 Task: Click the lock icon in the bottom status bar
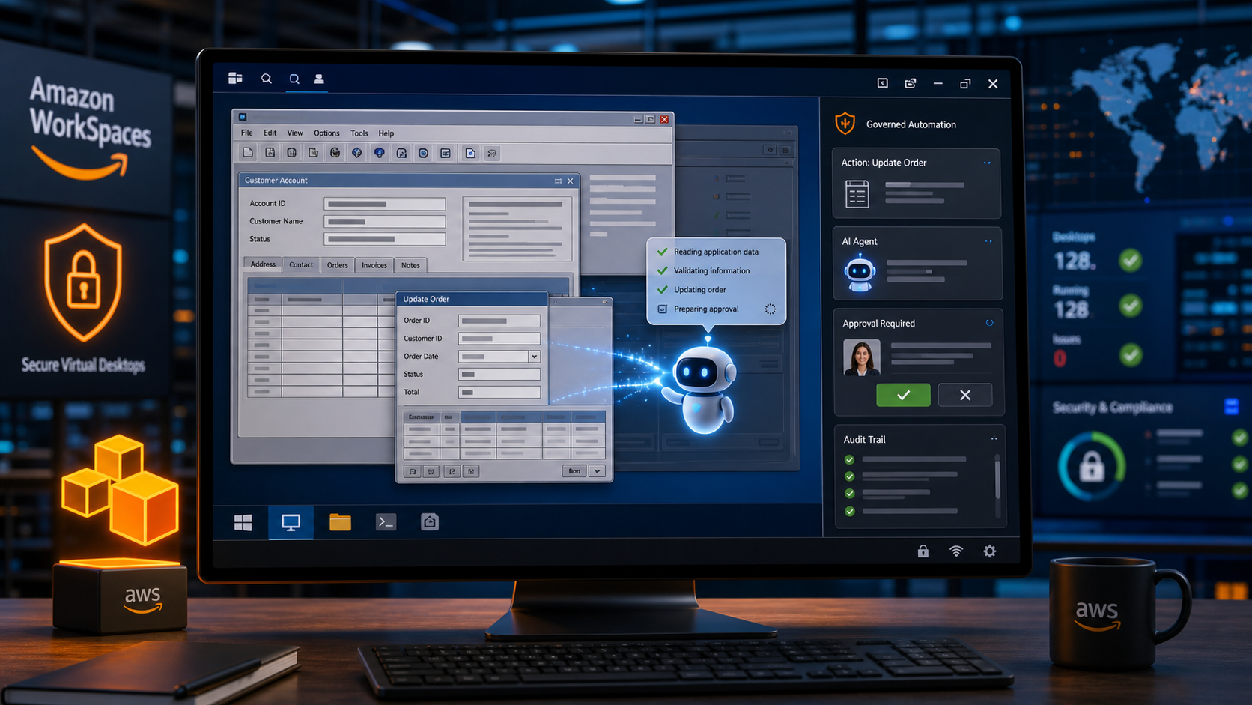coord(923,551)
